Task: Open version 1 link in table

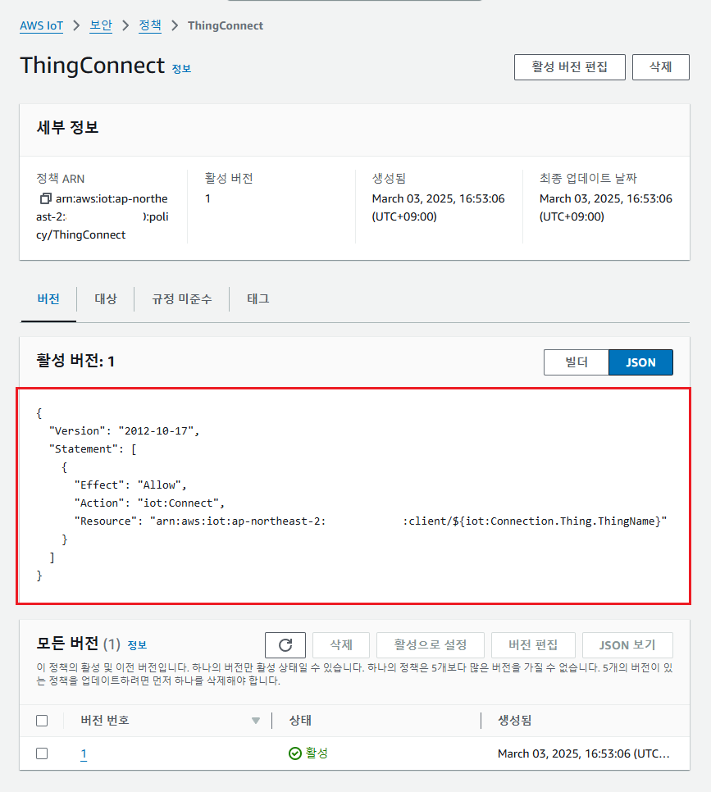Action: click(84, 754)
